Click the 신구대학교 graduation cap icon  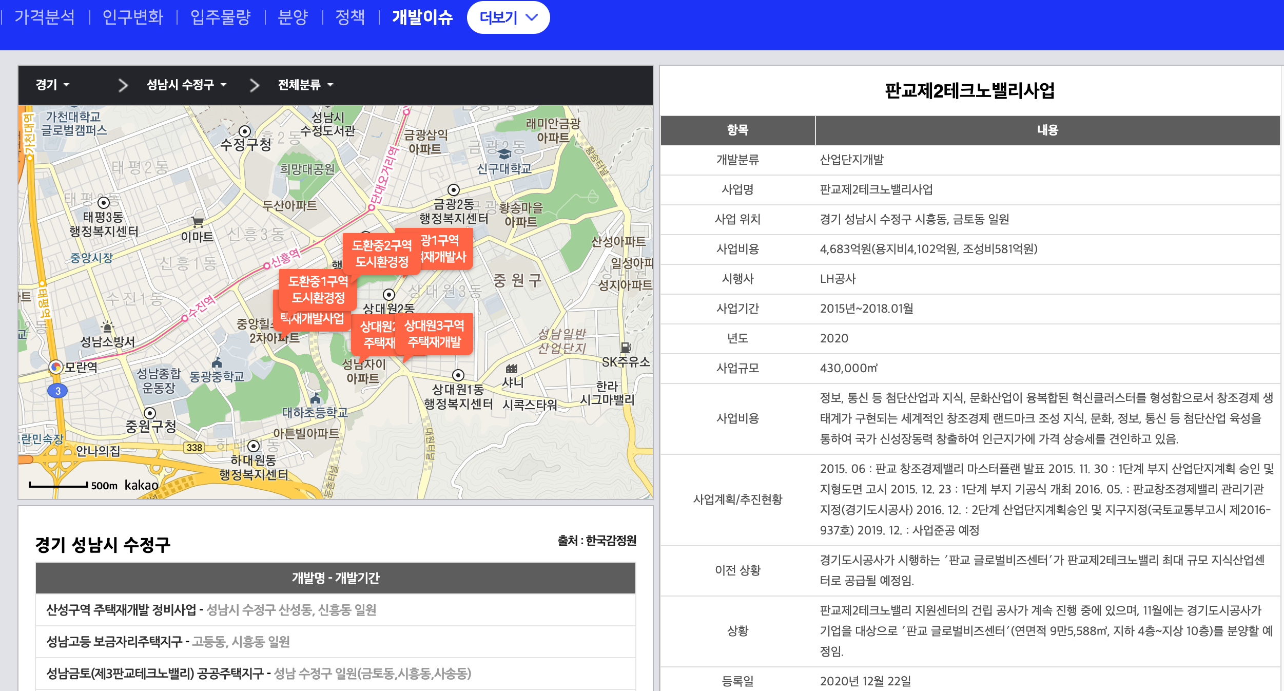pos(504,153)
